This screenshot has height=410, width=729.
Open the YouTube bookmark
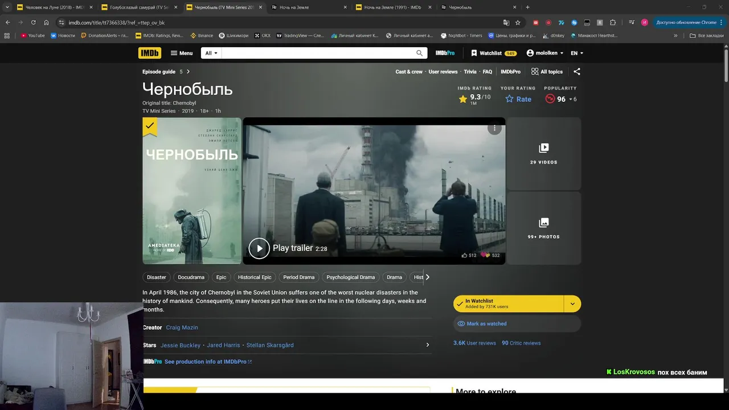tap(33, 35)
